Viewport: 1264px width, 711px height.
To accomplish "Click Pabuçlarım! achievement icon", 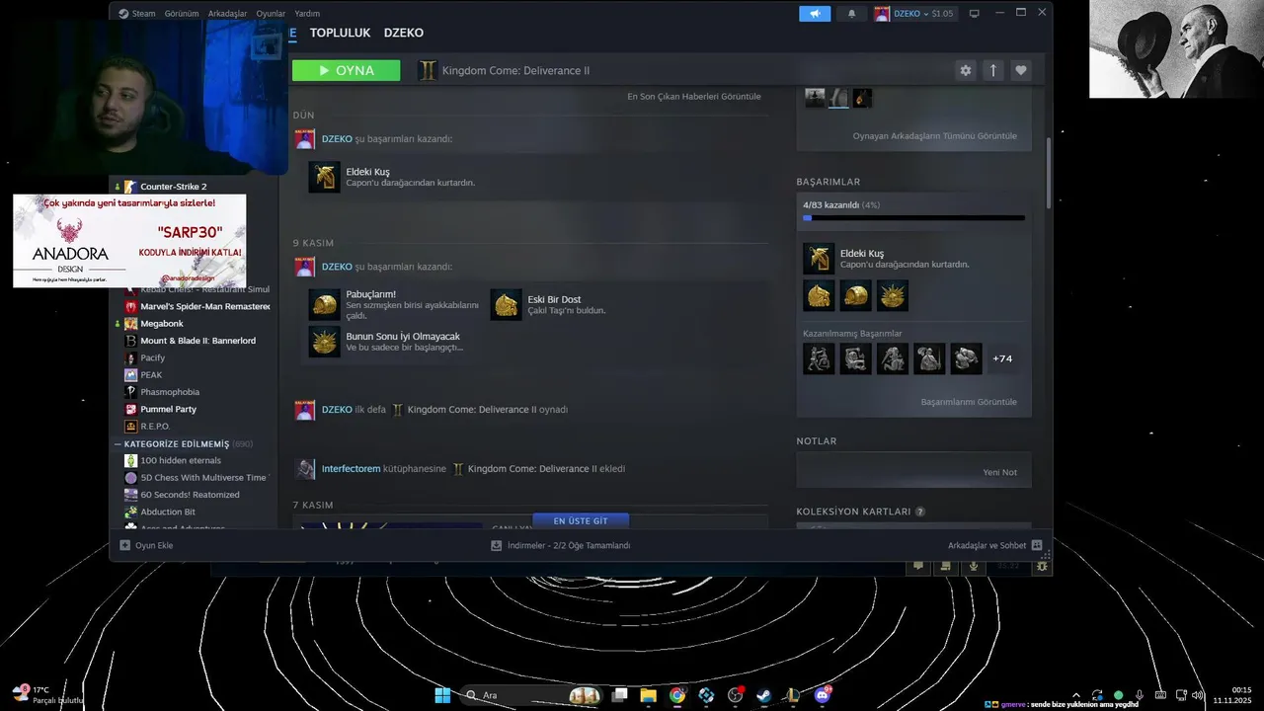I will tap(324, 304).
